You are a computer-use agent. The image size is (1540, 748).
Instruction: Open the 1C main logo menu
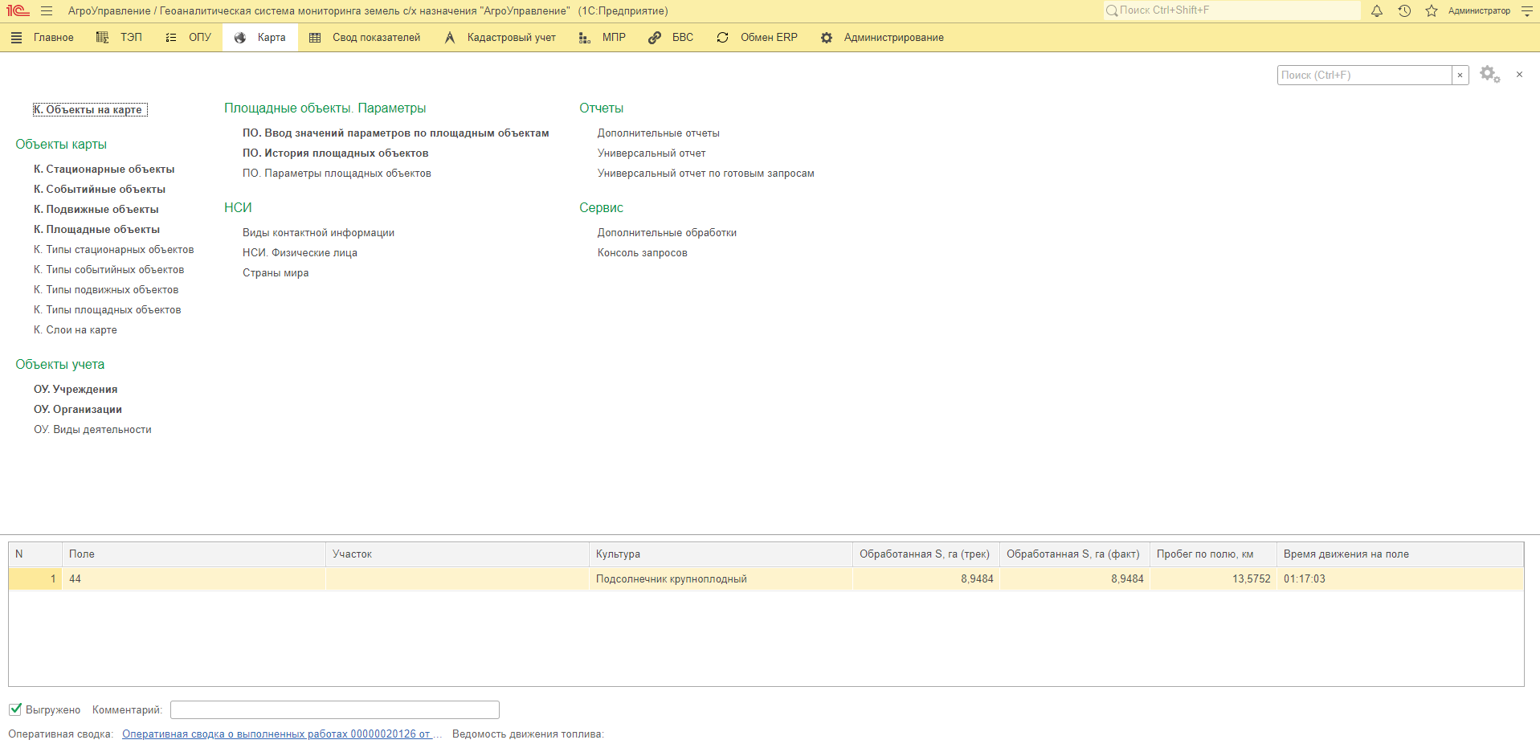pos(17,11)
